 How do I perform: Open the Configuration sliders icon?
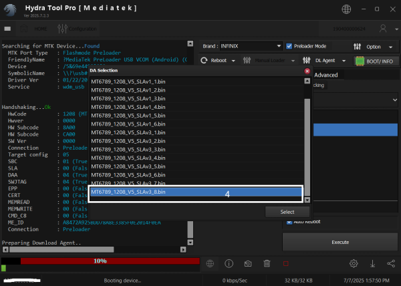pyautogui.click(x=62, y=29)
